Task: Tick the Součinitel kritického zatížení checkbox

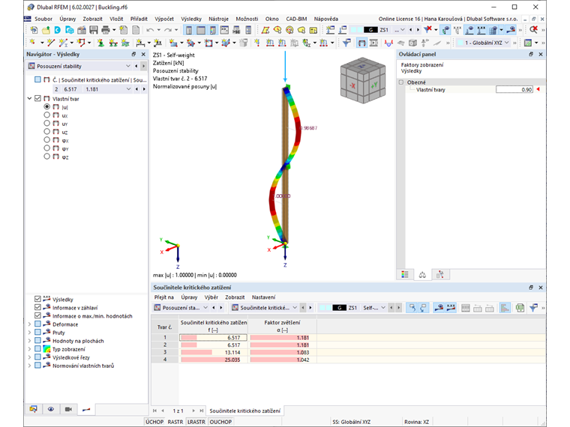Action: click(x=37, y=79)
